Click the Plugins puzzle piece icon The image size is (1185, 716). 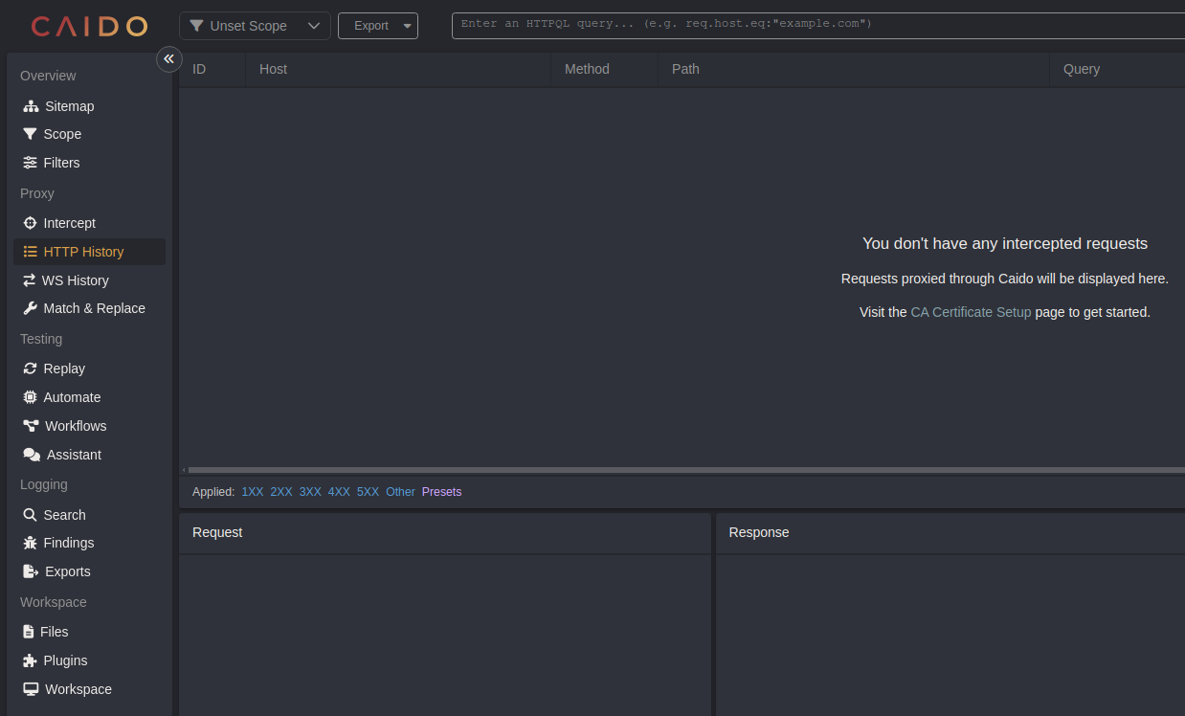pos(30,660)
